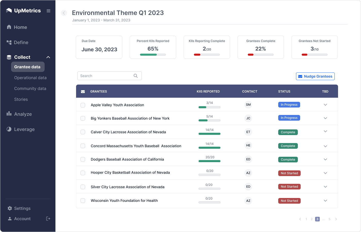Click the logout icon next to Account
Viewport: 361px width, 232px height.
click(48, 219)
